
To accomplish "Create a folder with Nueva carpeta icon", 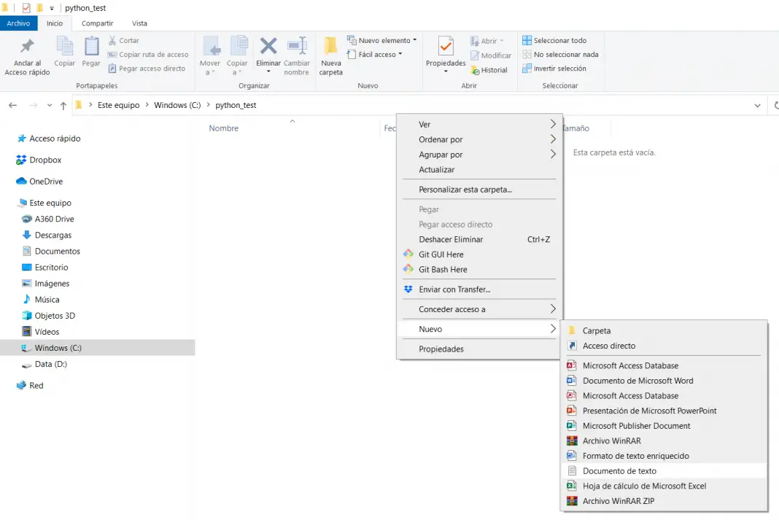I will point(330,47).
